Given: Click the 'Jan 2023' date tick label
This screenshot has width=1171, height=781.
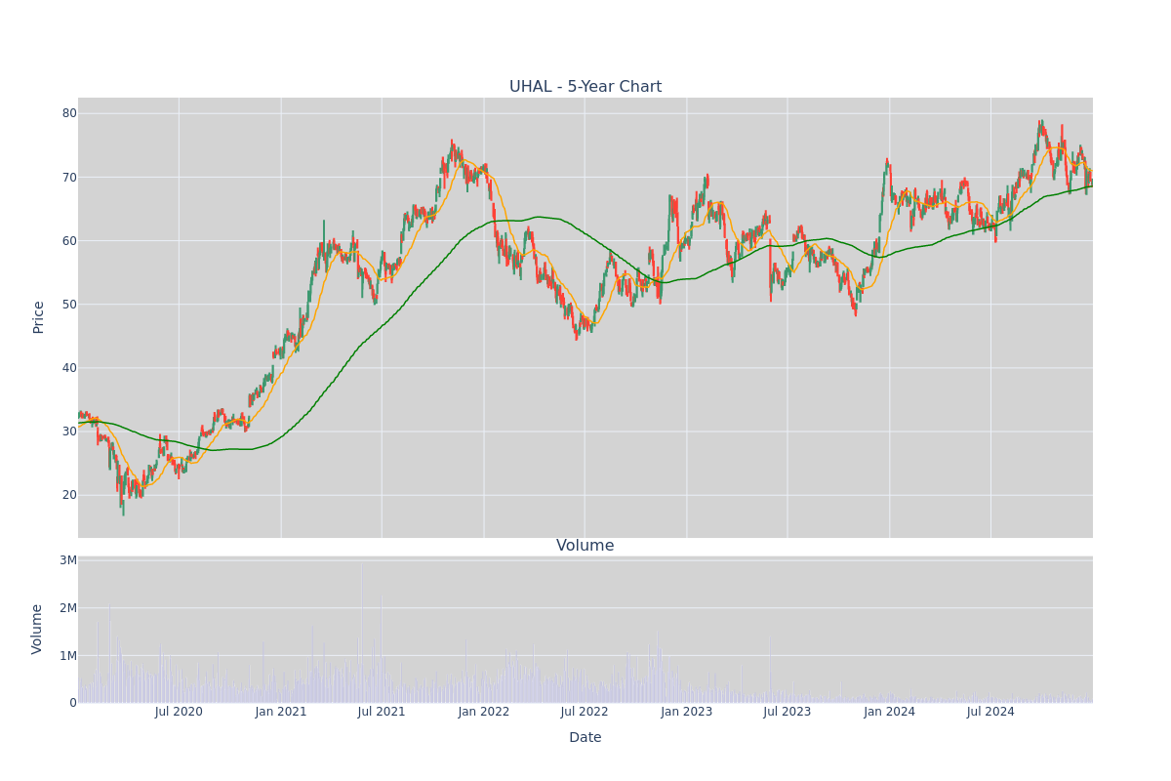Looking at the screenshot, I should point(687,712).
